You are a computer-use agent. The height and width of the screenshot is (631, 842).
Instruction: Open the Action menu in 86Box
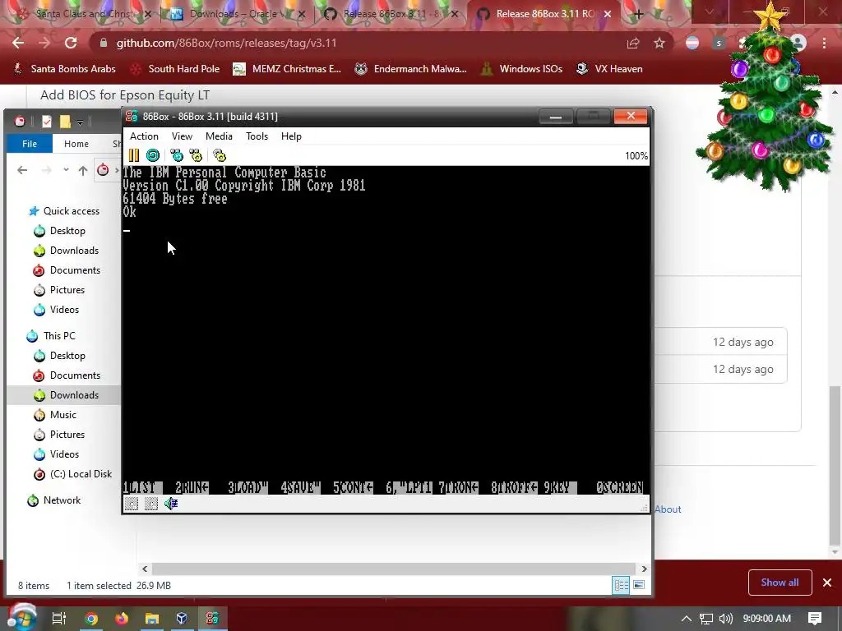click(x=144, y=136)
